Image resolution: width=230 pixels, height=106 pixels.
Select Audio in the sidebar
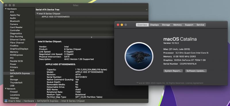coord(13,18)
